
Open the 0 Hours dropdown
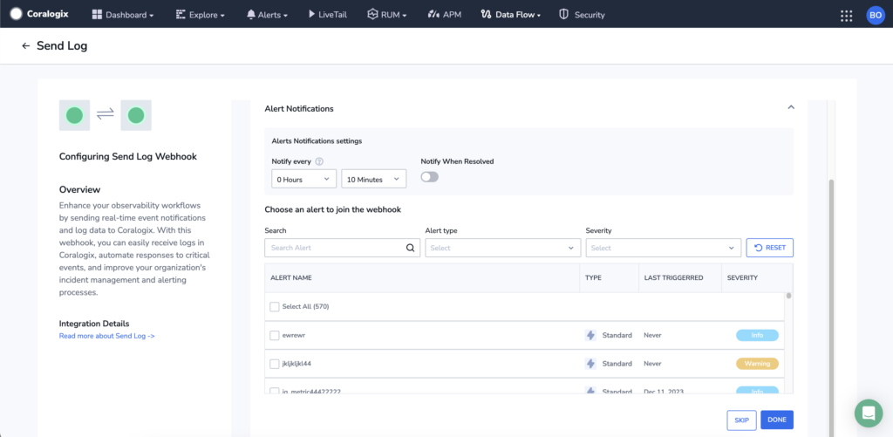[304, 179]
